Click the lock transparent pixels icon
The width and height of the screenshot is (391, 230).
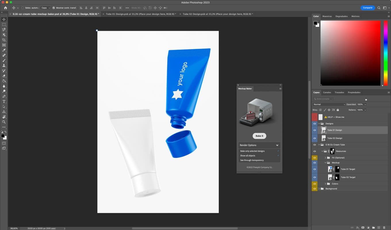pos(320,110)
